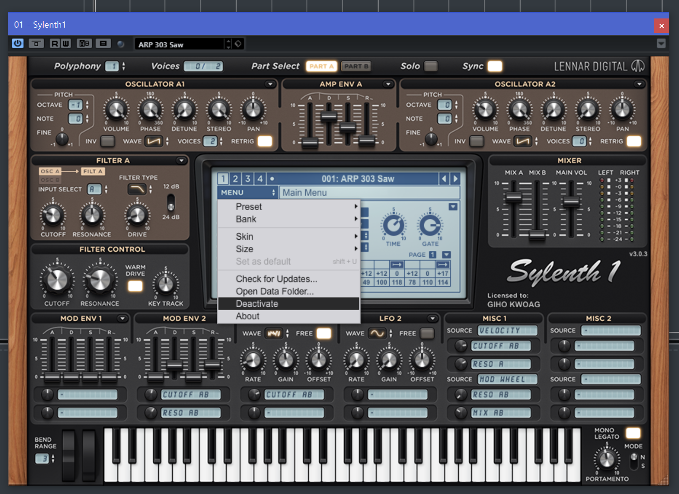
Task: Toggle the Solo button
Action: pyautogui.click(x=431, y=66)
